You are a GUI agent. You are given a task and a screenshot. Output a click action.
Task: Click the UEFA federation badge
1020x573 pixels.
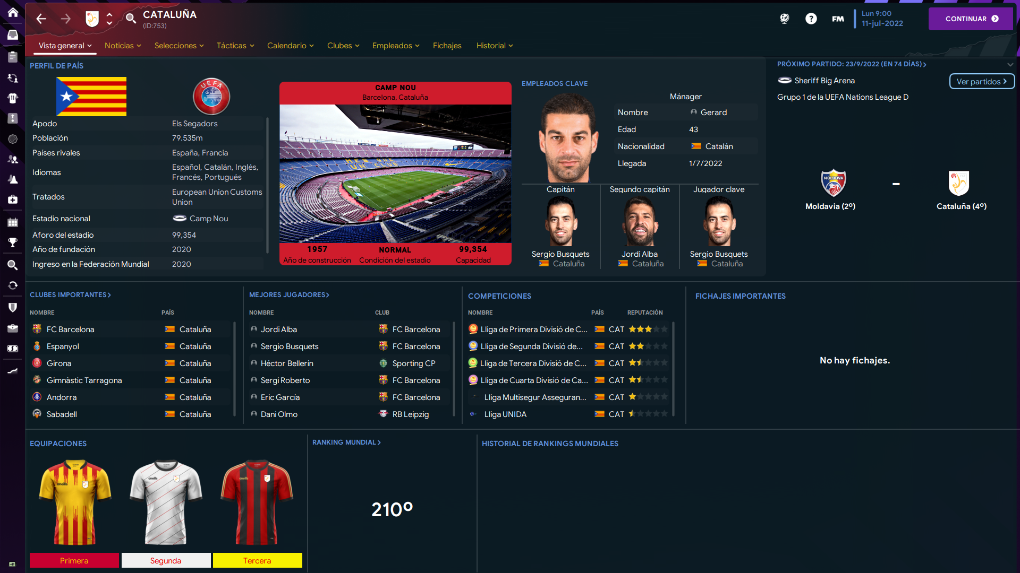click(x=211, y=97)
